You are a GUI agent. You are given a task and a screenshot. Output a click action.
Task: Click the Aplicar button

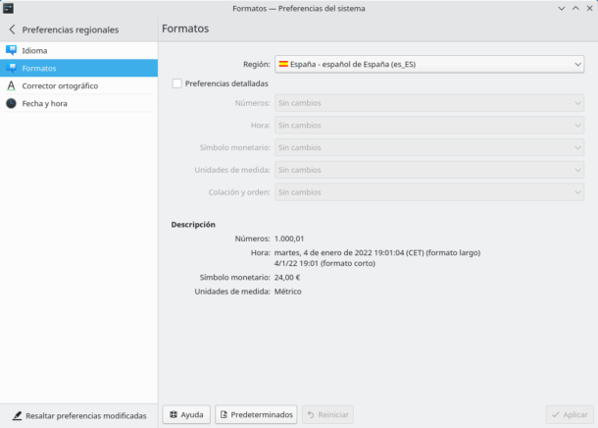click(570, 414)
